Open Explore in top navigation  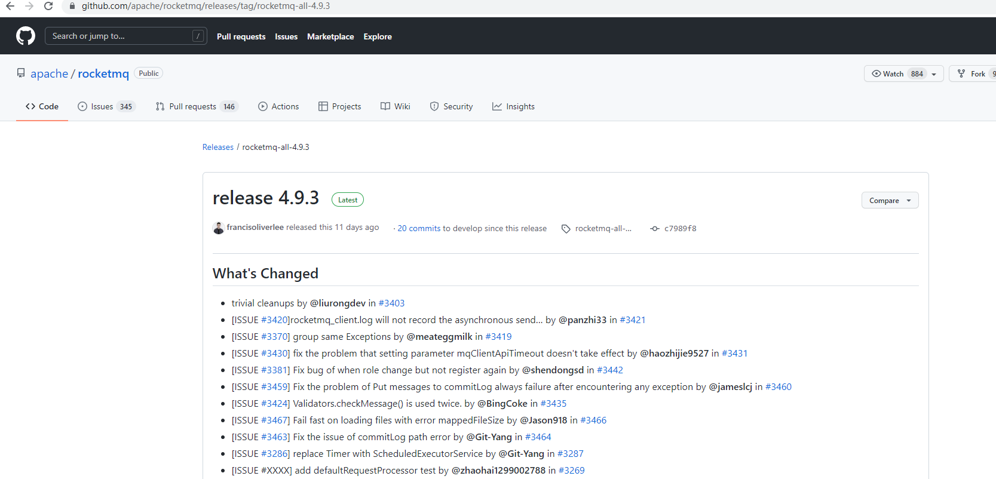click(x=378, y=36)
